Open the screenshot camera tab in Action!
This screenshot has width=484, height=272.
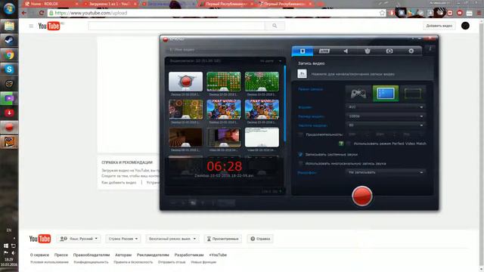point(389,51)
